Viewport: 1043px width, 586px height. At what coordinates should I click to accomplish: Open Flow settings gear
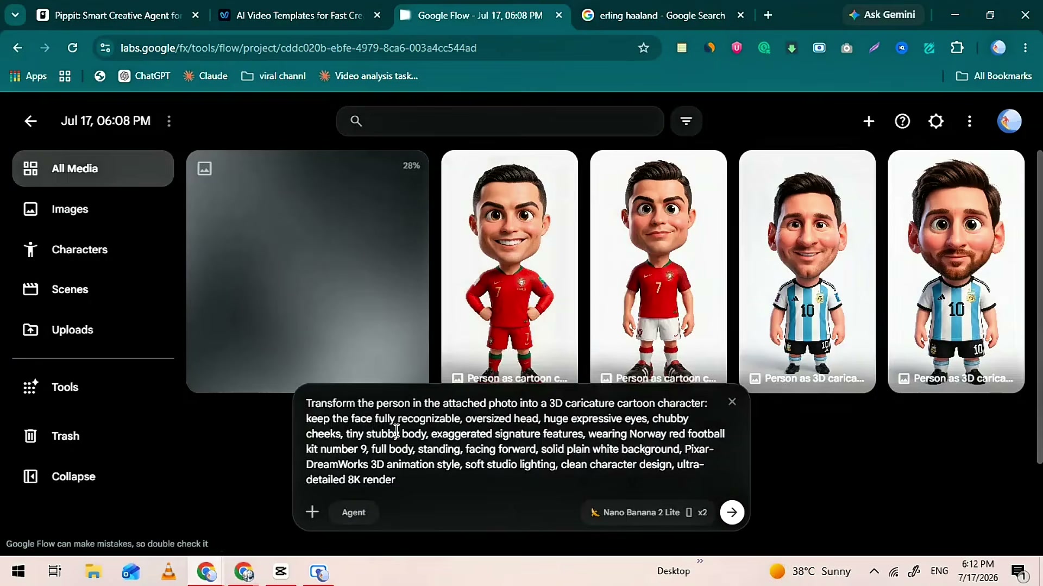click(x=936, y=121)
